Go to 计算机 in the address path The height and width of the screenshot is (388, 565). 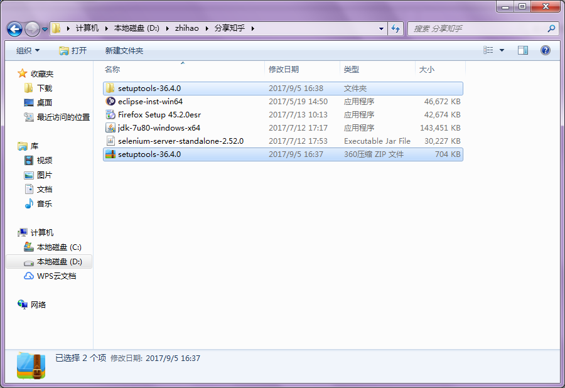tap(87, 28)
